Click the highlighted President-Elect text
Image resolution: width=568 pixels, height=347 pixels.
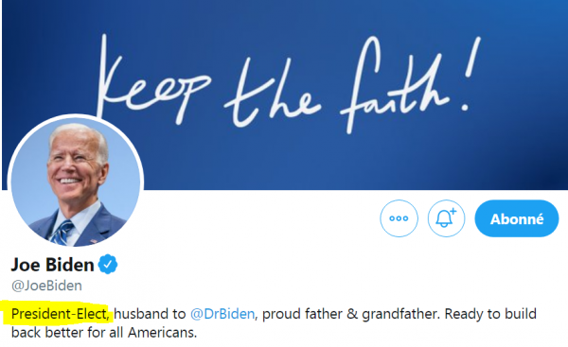coord(61,314)
